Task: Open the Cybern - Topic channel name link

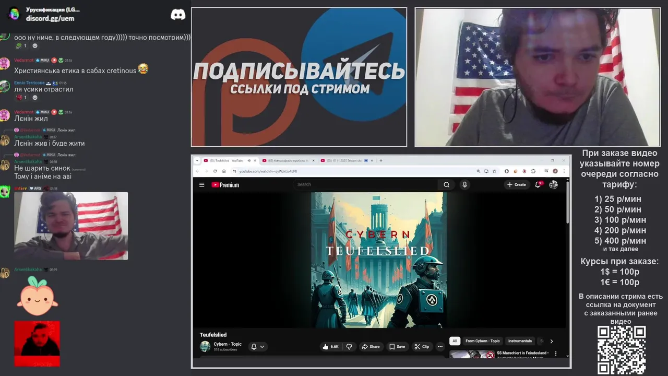Action: coord(228,344)
